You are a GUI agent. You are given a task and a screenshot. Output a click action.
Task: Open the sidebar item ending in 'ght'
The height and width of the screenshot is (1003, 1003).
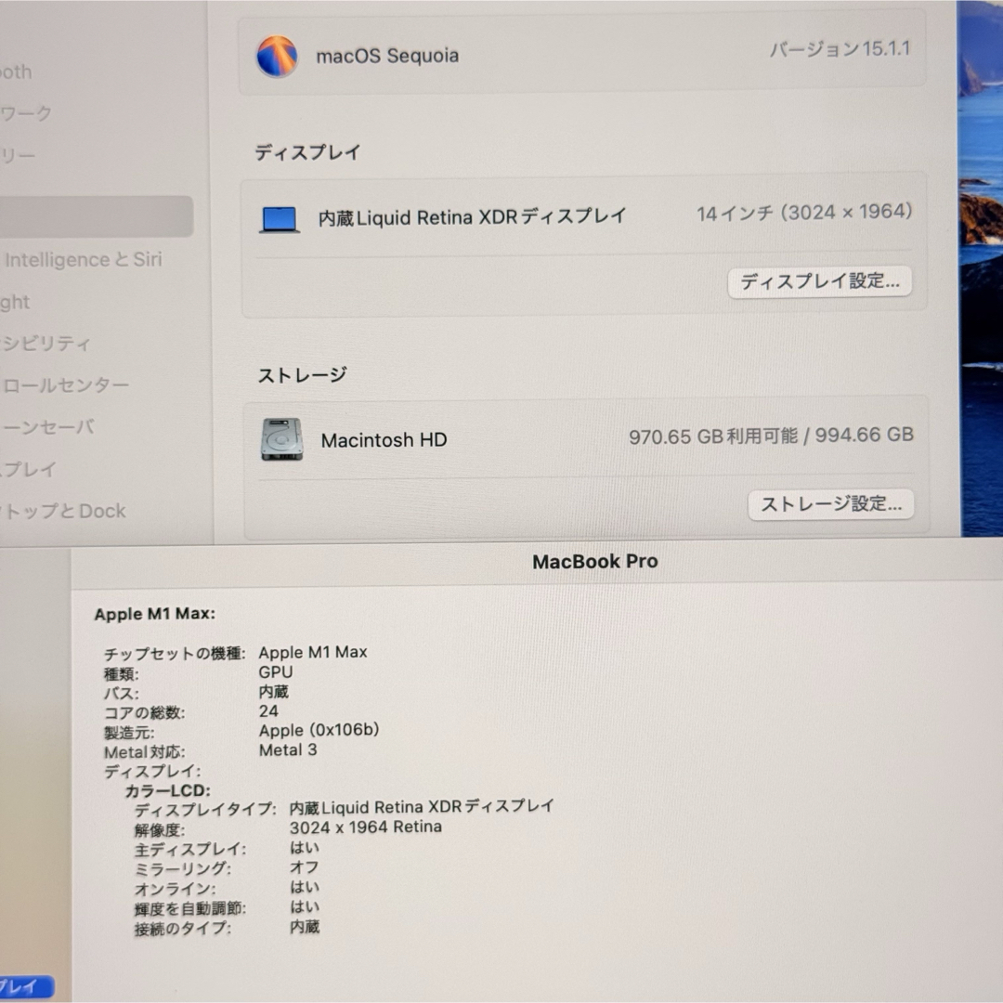coord(15,302)
